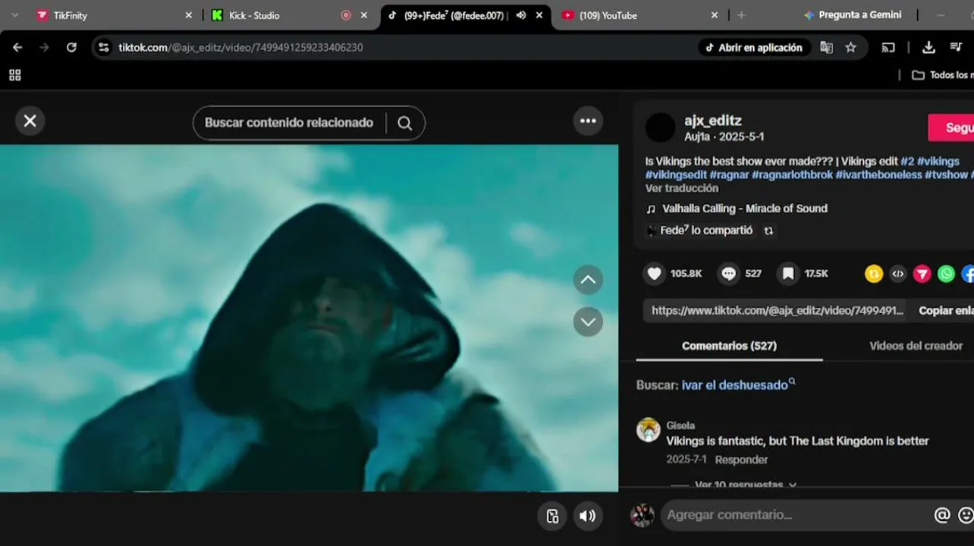974x546 pixels.
Task: Open the ajx_editz username link
Action: [713, 121]
